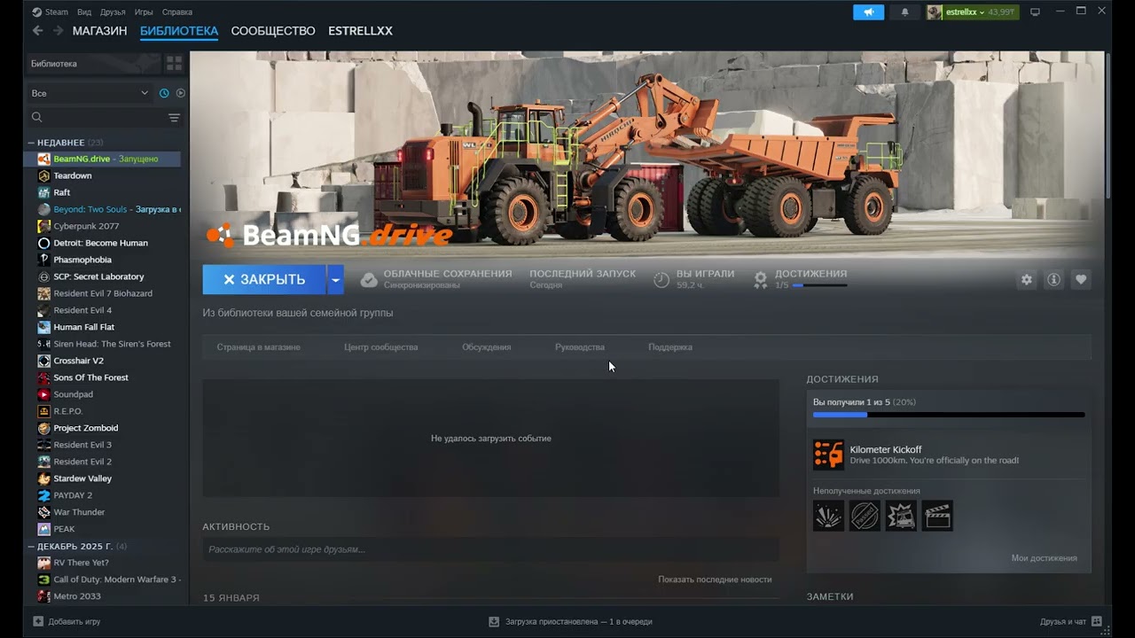This screenshot has width=1135, height=638.
Task: Switch to the БИБЛИОТЕКА tab
Action: coord(179,31)
